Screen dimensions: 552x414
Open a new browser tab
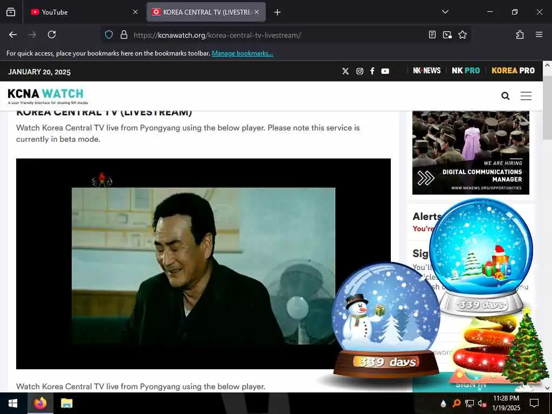pos(278,12)
